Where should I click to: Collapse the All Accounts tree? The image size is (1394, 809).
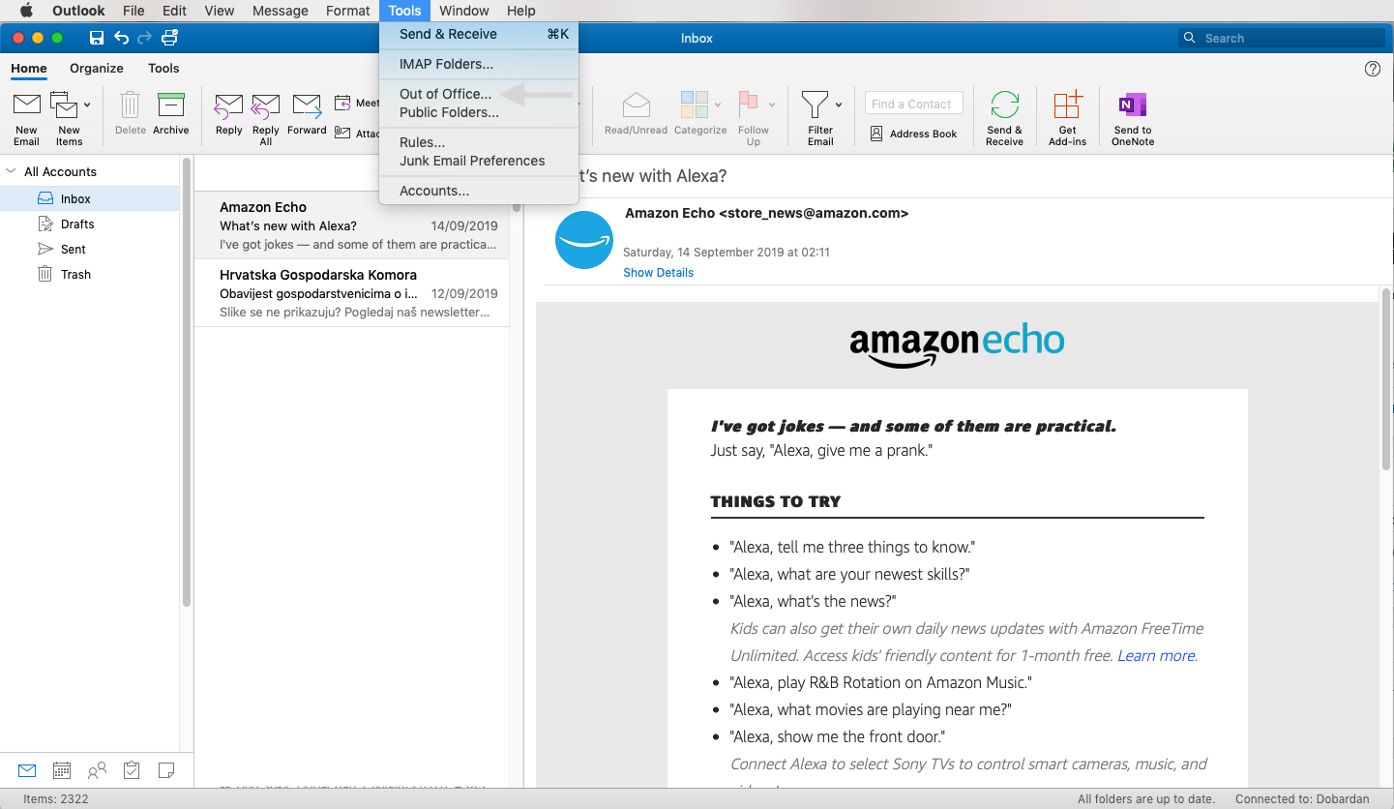coord(12,171)
